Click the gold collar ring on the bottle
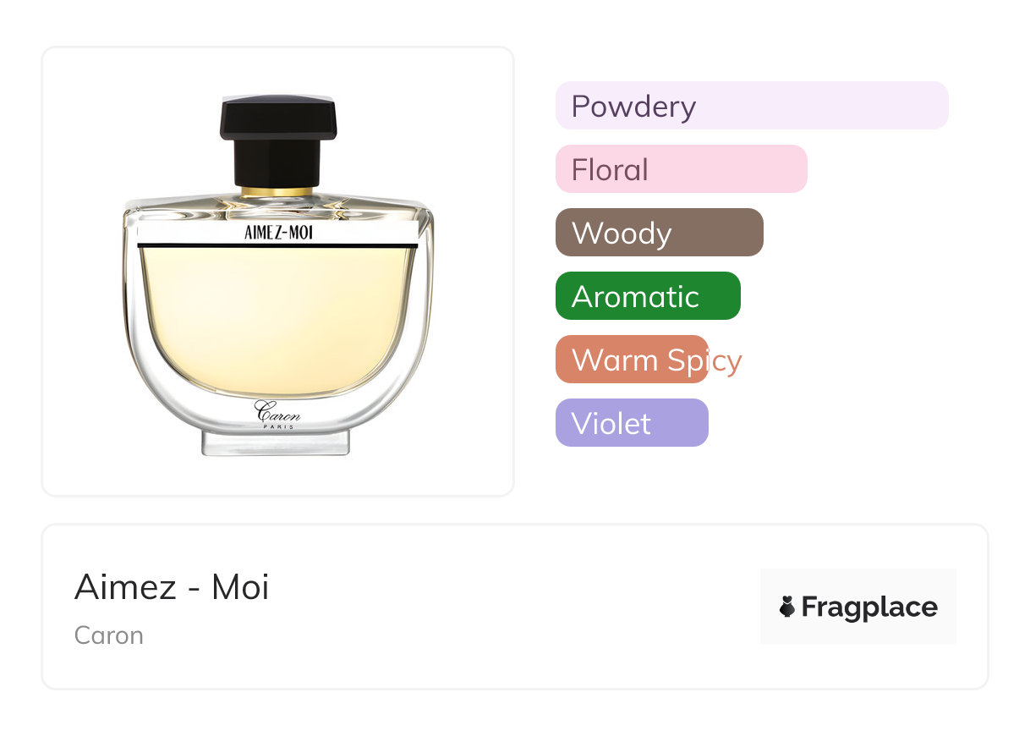This screenshot has height=731, width=1030. tap(277, 191)
